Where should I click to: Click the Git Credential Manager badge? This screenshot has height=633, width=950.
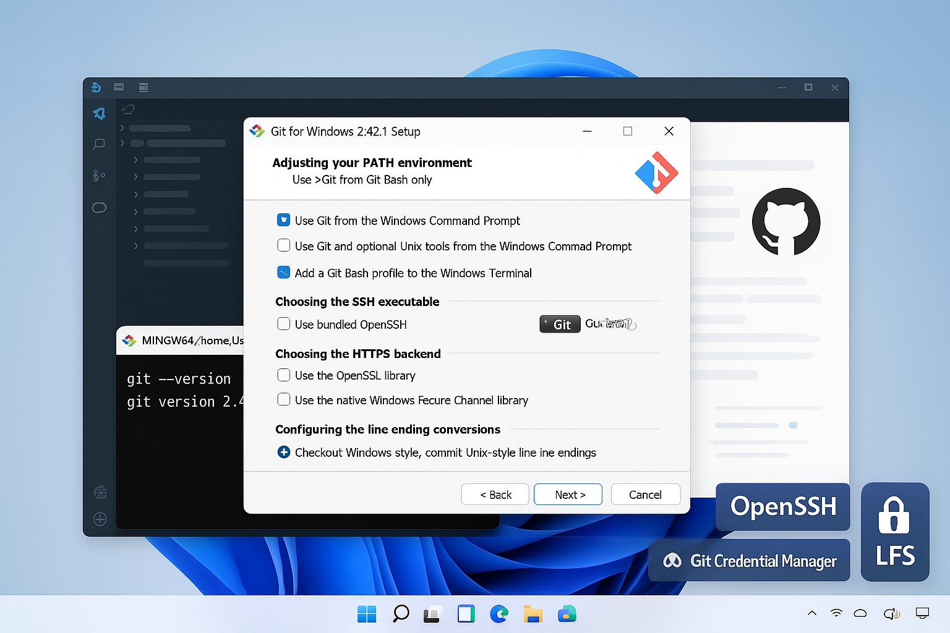(749, 561)
